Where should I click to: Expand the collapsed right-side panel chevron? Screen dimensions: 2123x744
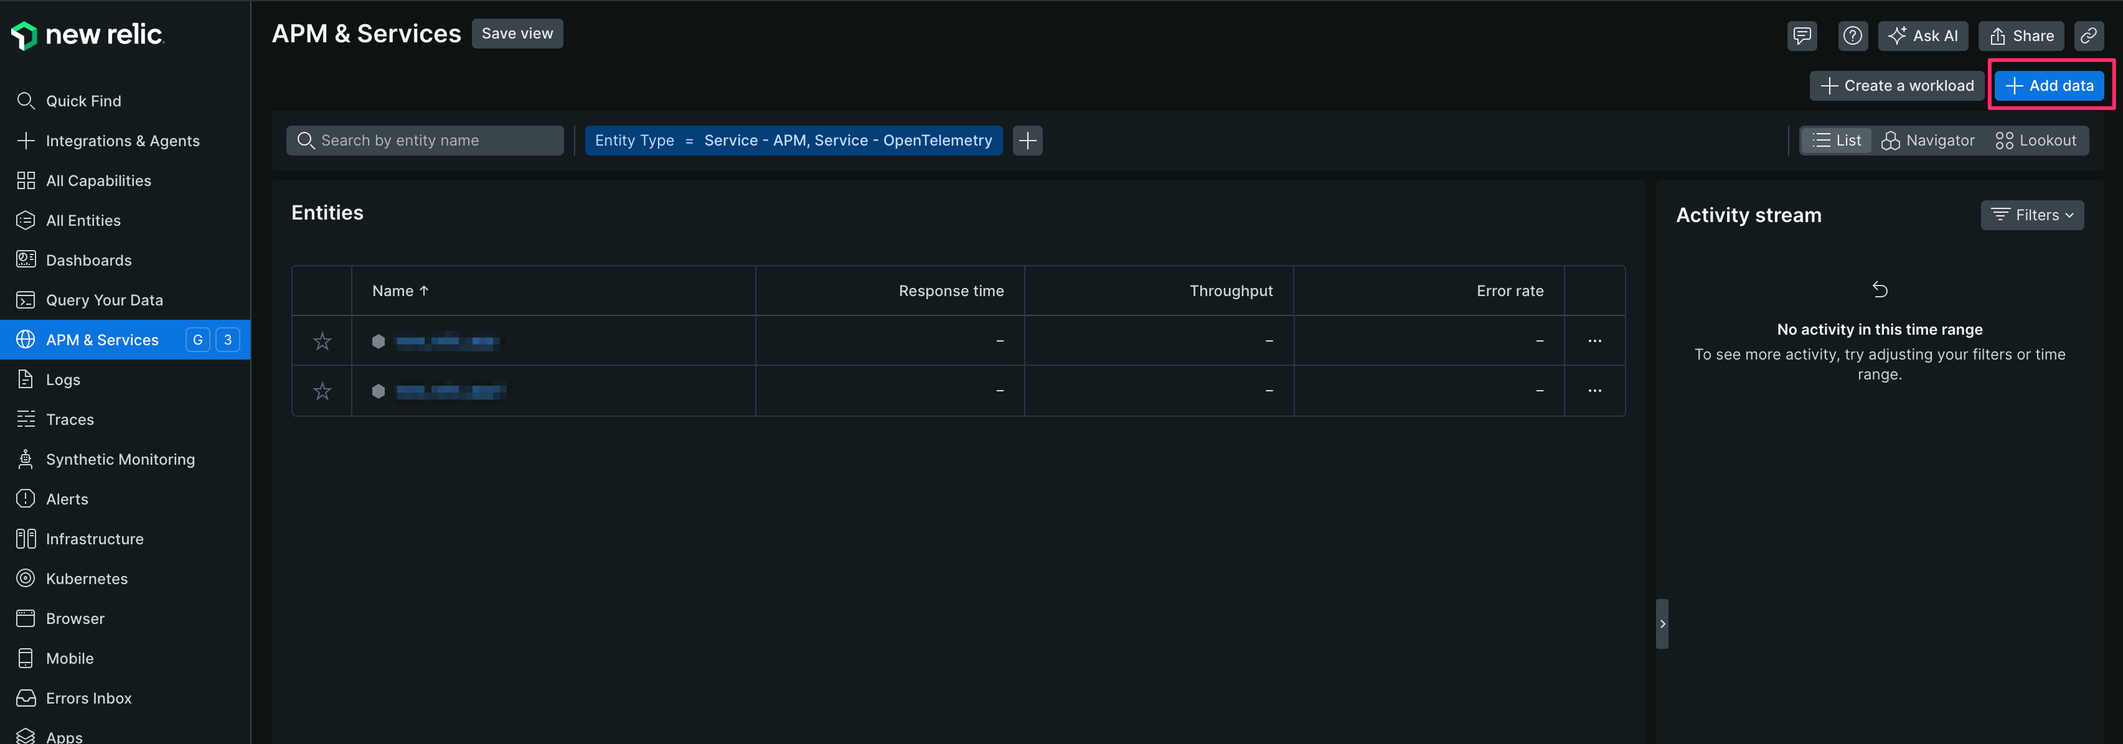(x=1662, y=624)
